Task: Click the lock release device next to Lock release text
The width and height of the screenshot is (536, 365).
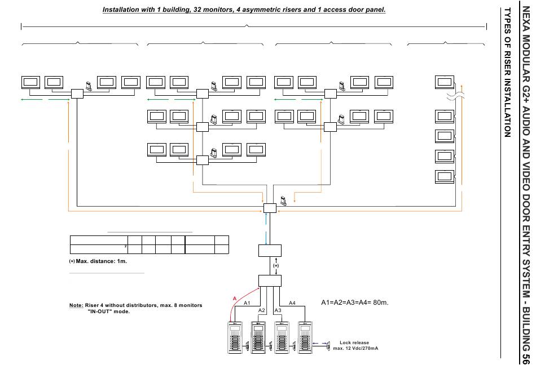Action: tap(328, 346)
